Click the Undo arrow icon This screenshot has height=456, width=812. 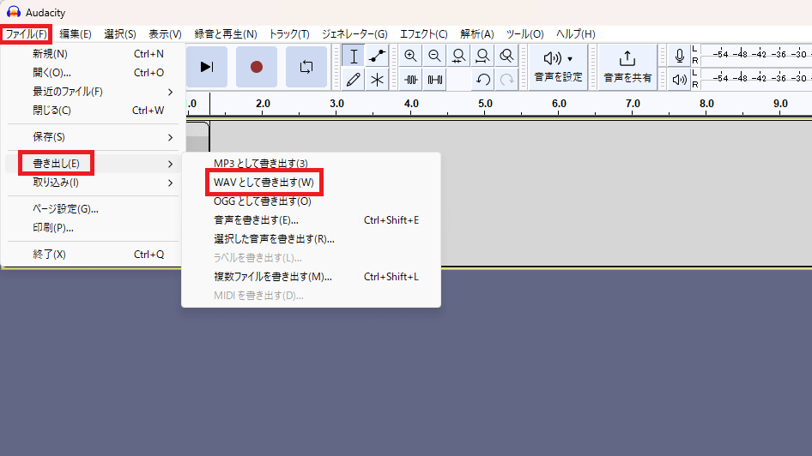[482, 80]
